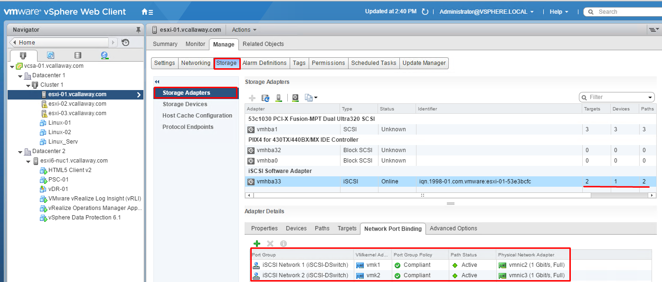Viewport: 662px width, 282px height.
Task: Click the iSCSI Network 1 port group icon
Action: (256, 265)
